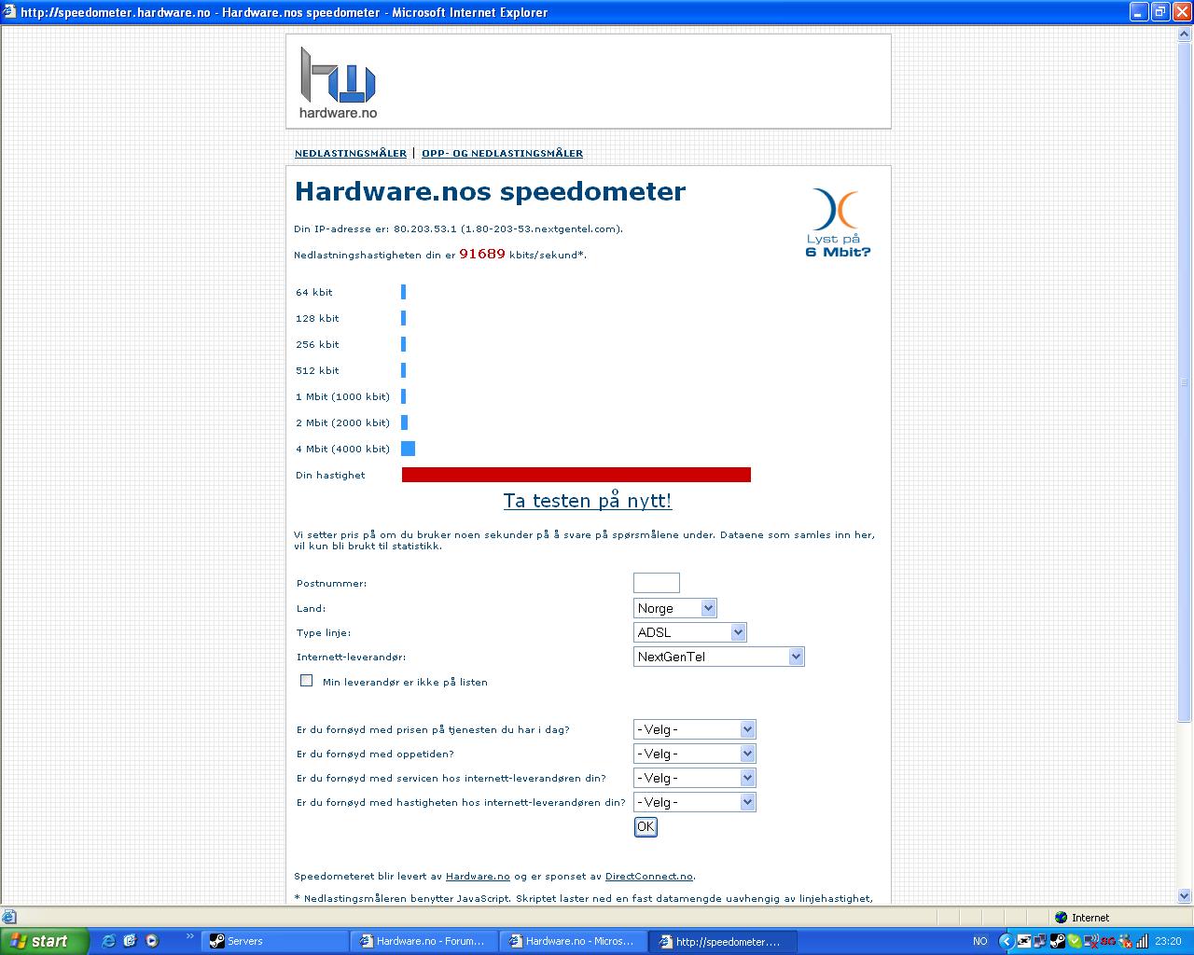Open the hastigheten satisfaction Velg dropdown
Viewport: 1194px width, 955px height.
coord(695,802)
